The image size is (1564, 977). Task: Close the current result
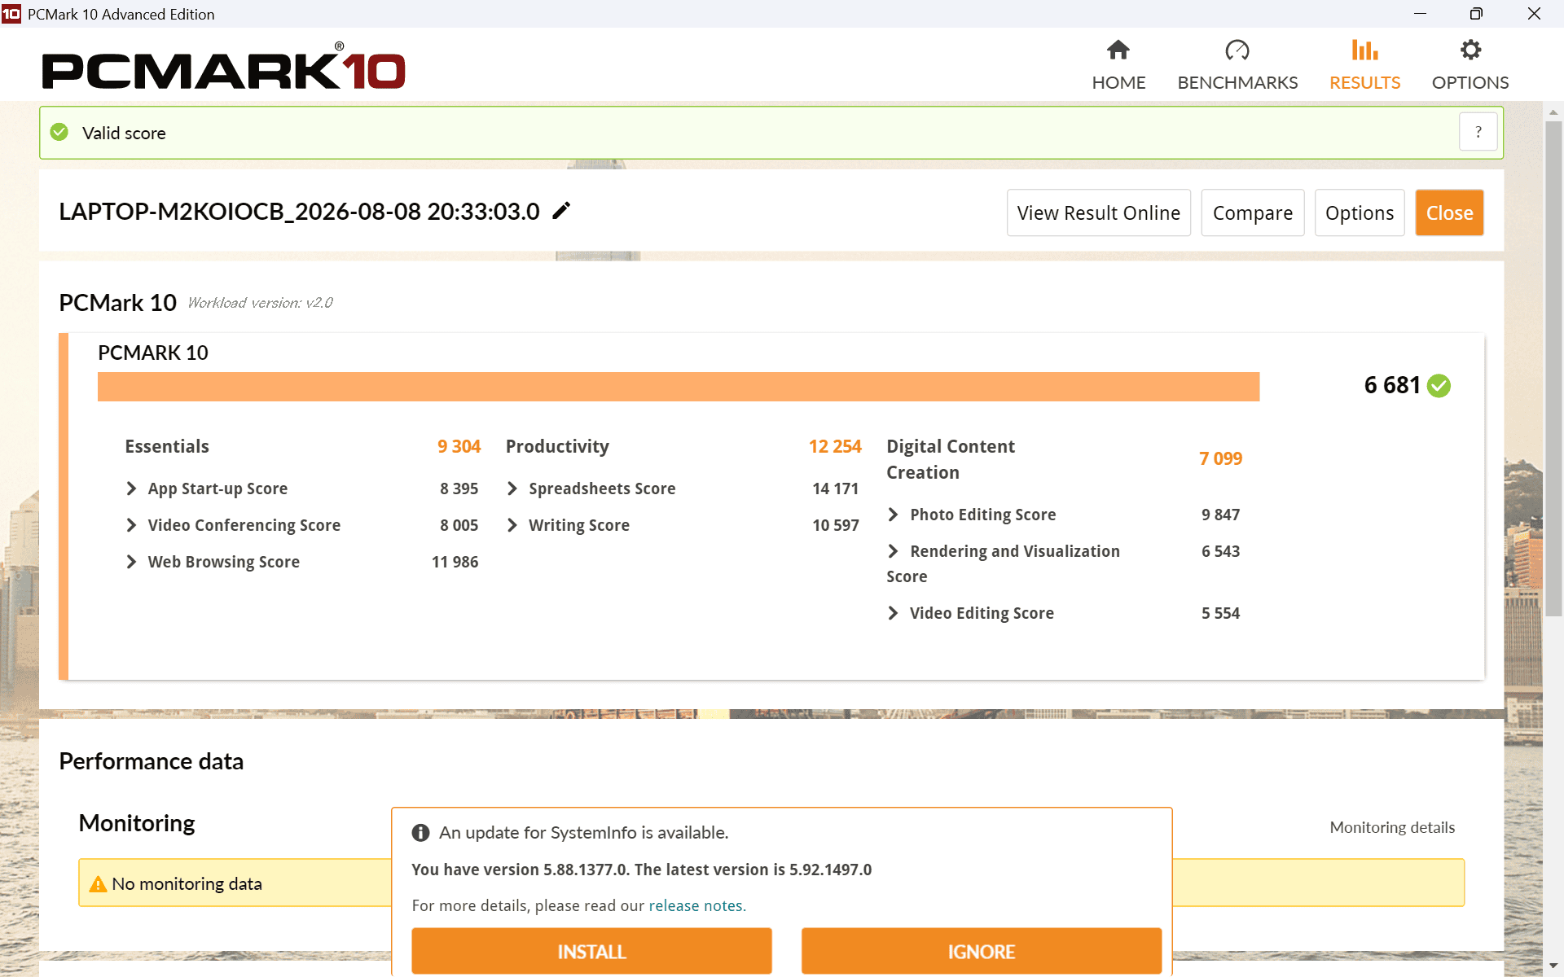click(x=1450, y=212)
